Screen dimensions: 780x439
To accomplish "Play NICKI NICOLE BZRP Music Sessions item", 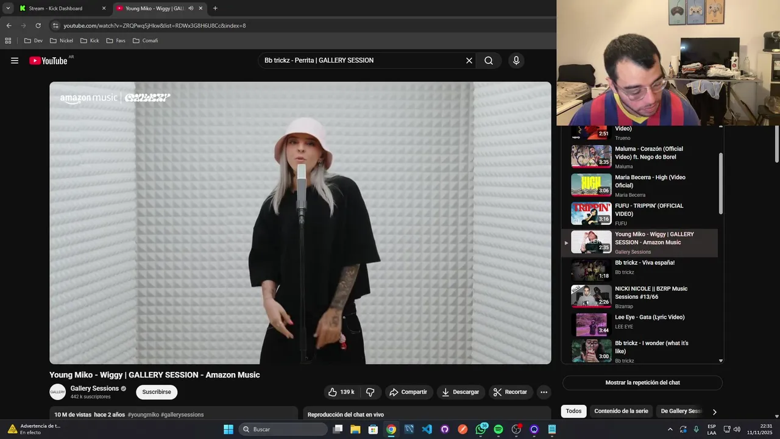I will pos(640,297).
